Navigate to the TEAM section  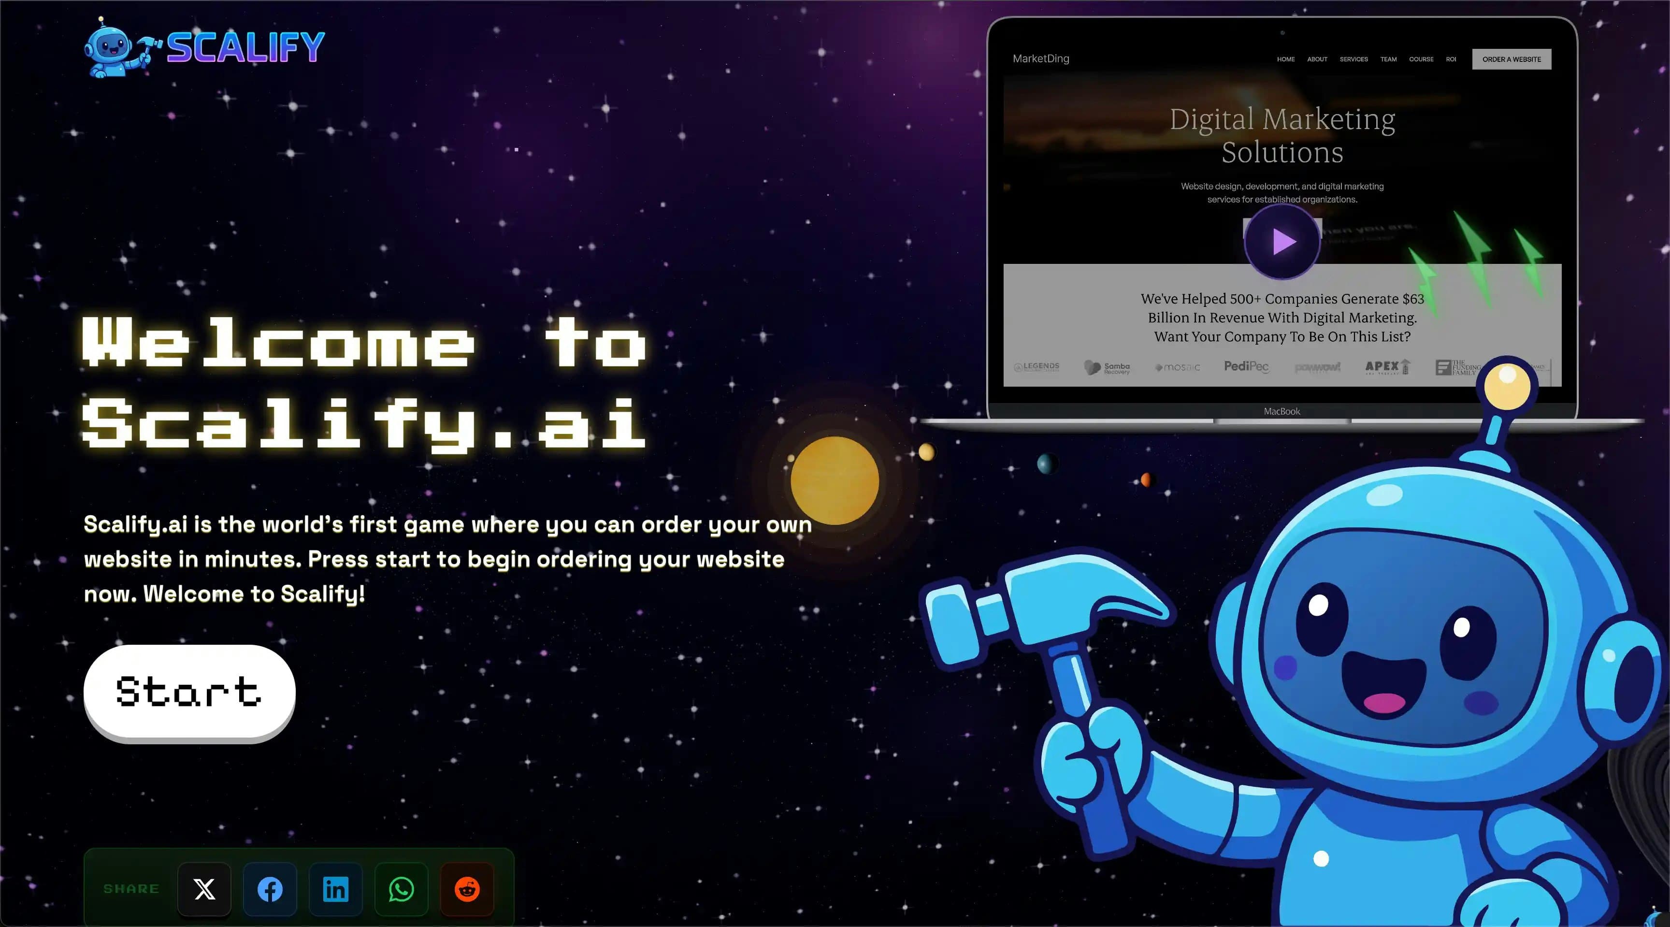(1388, 59)
